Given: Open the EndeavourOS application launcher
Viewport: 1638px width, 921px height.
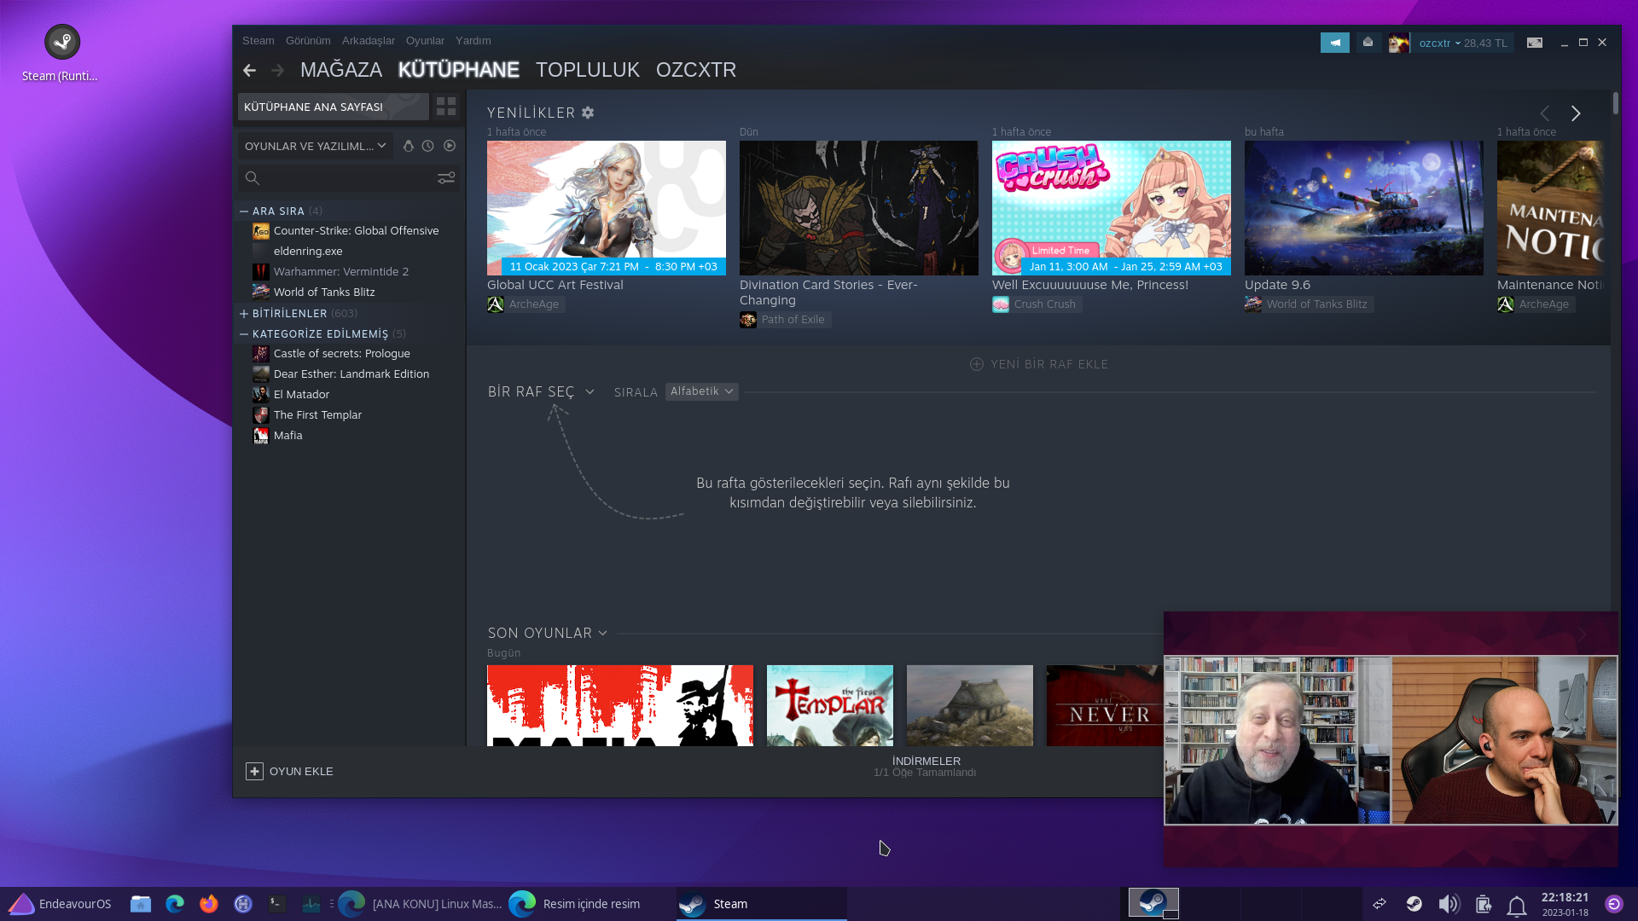Looking at the screenshot, I should point(60,904).
